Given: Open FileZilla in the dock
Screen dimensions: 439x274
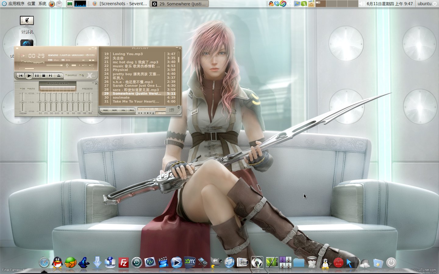Looking at the screenshot, I should [123, 262].
